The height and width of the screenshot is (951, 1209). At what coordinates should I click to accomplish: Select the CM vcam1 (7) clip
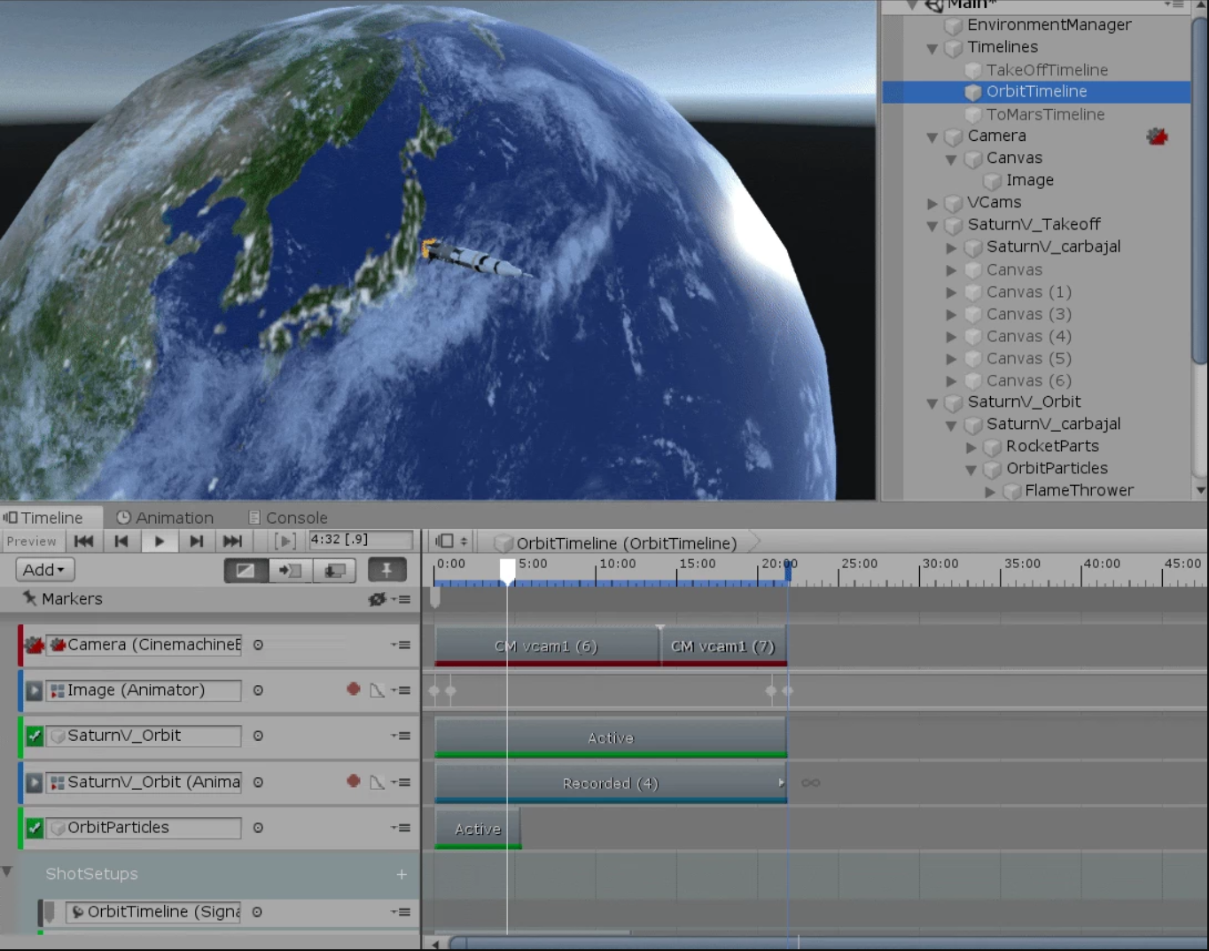coord(722,646)
